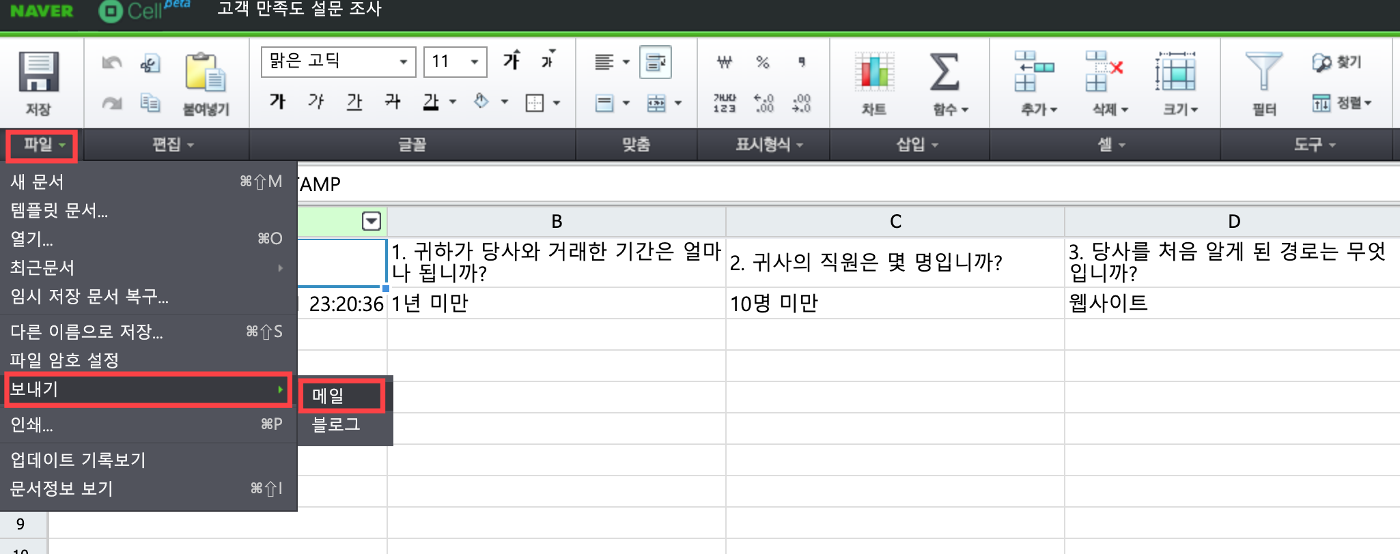Click the 파일 menu tab
Image resolution: width=1400 pixels, height=554 pixels.
point(42,145)
